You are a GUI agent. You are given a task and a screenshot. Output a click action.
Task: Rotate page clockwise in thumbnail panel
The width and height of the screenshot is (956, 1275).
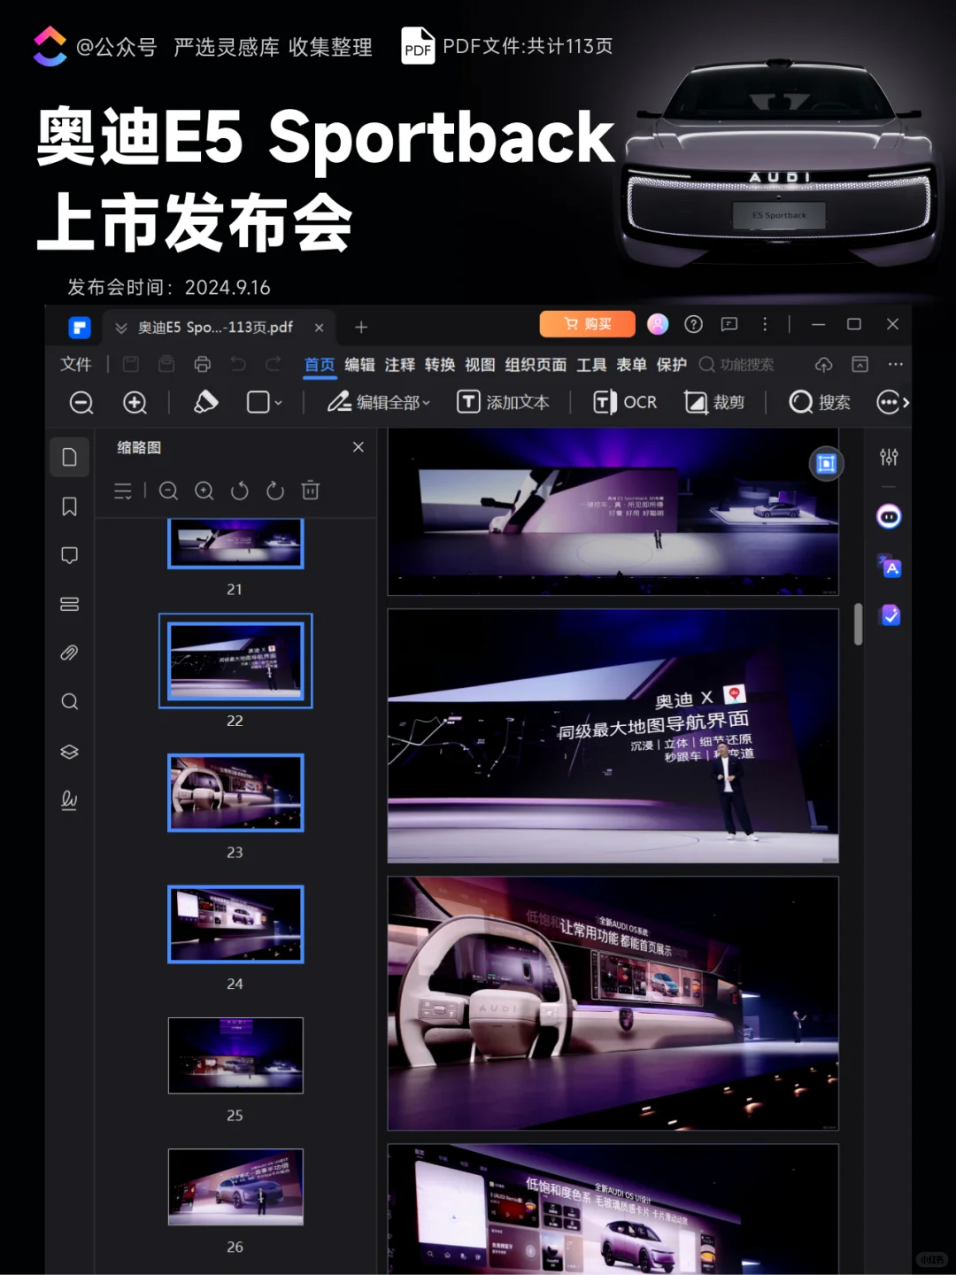pos(275,491)
